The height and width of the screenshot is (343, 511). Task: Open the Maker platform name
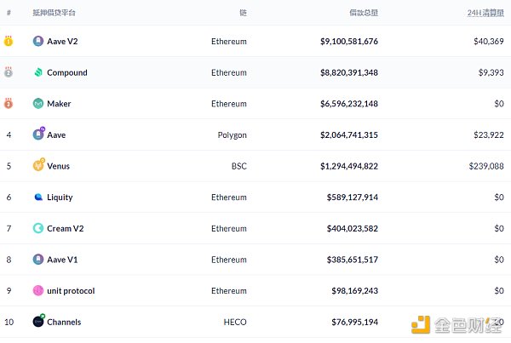pos(59,104)
